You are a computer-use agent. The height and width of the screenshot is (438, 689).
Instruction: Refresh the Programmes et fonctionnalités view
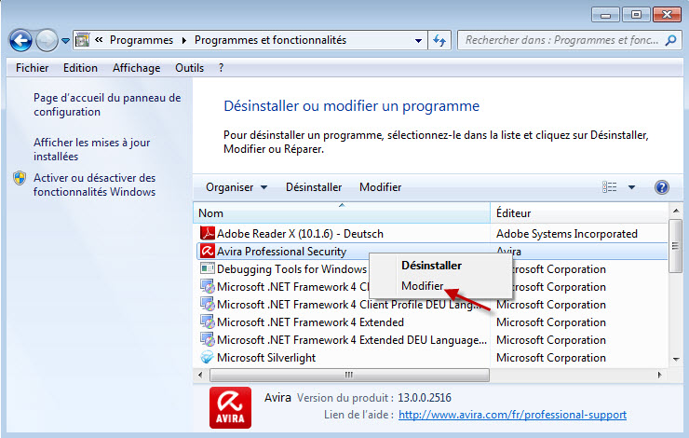point(439,40)
